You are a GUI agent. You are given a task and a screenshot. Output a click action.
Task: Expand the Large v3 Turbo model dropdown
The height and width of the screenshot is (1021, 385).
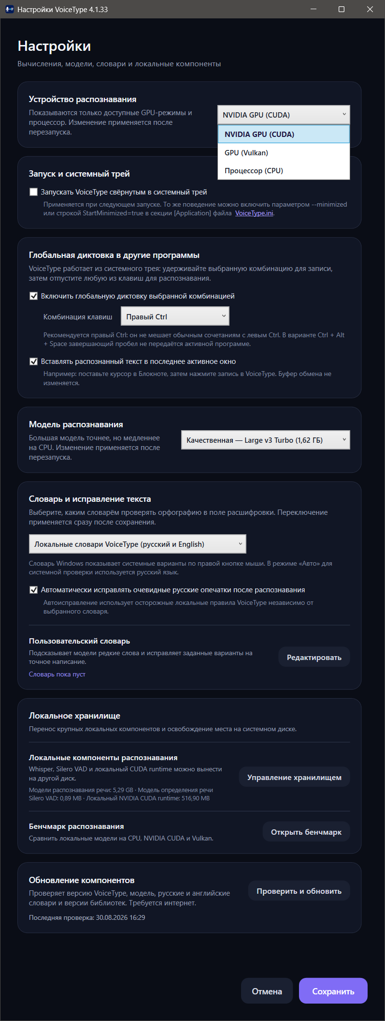point(265,440)
